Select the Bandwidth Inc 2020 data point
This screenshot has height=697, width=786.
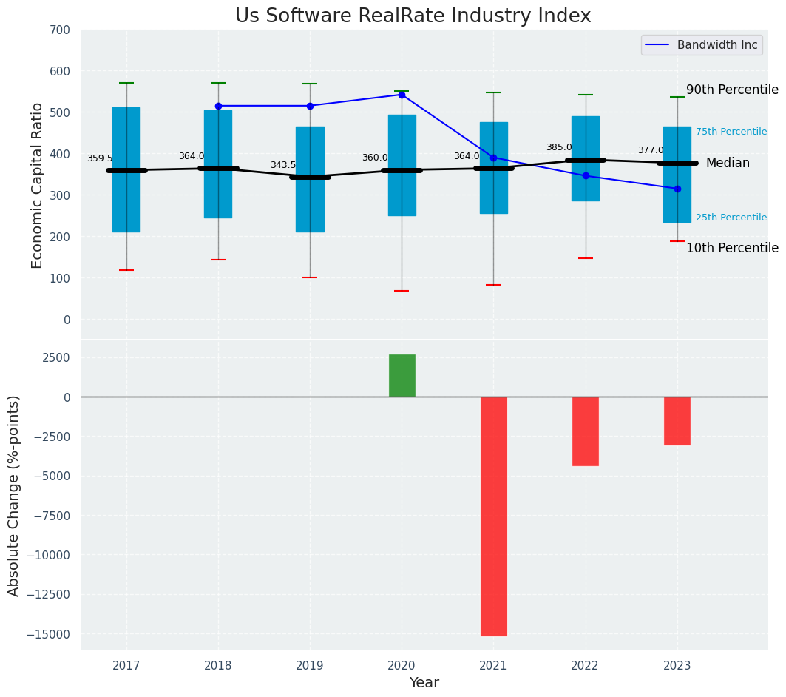(x=402, y=95)
